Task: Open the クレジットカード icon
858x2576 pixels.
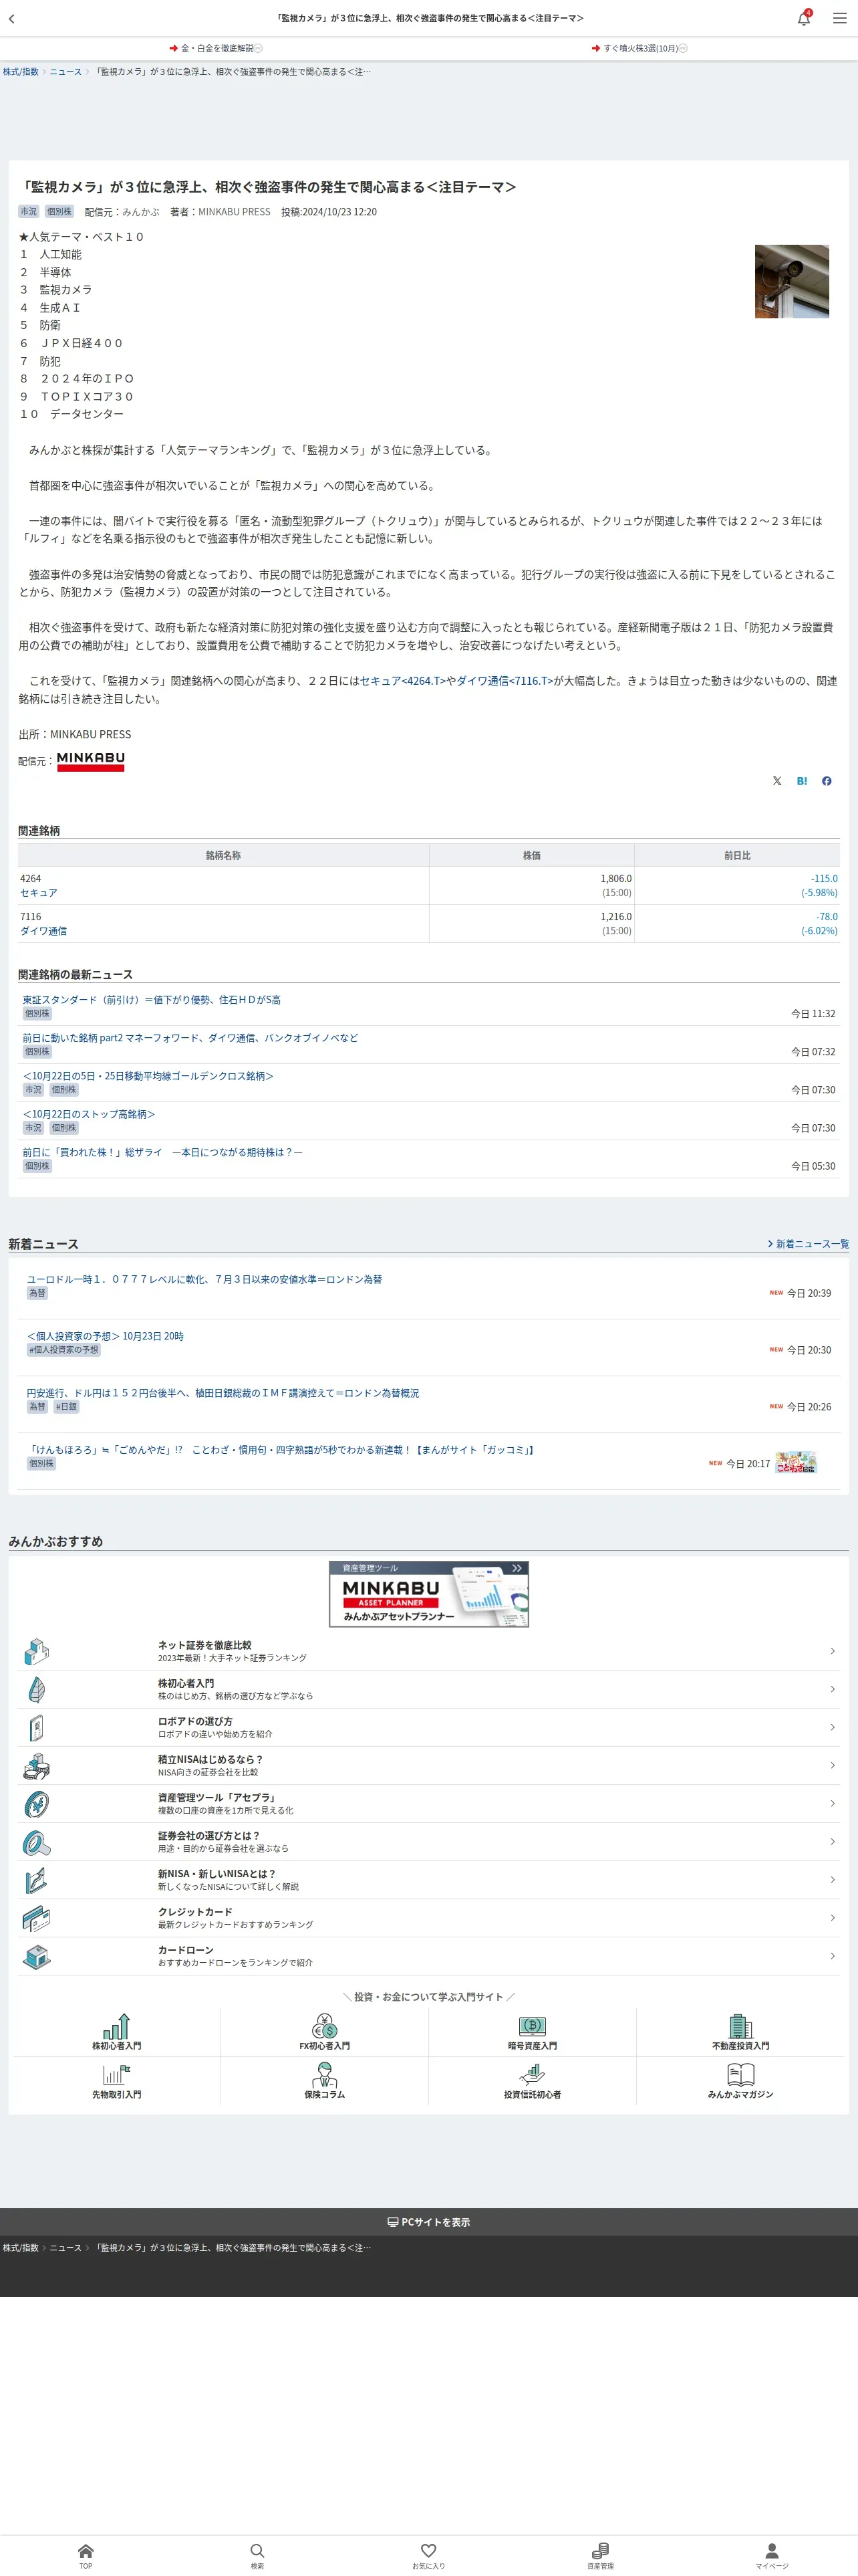Action: (36, 1918)
